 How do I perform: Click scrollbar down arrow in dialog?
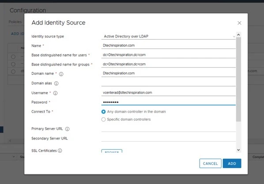(238, 150)
